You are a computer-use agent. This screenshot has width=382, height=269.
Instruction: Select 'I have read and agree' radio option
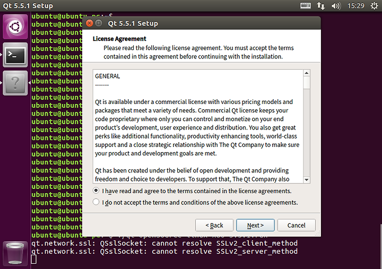tap(96, 190)
